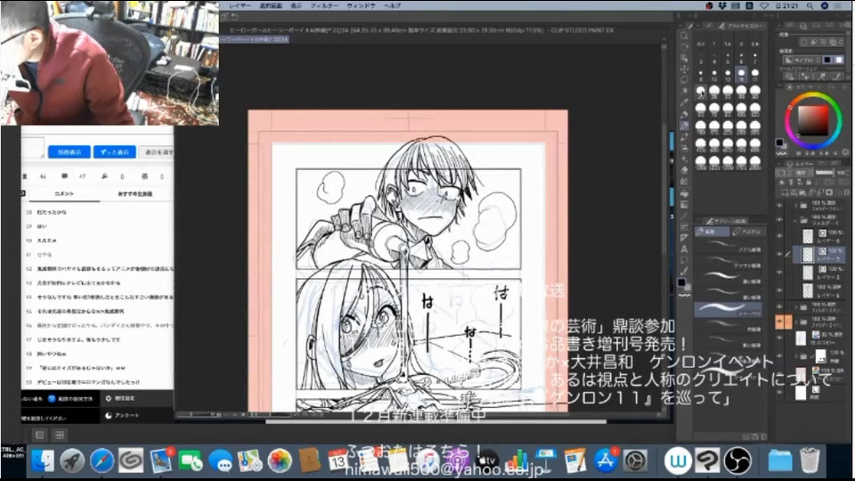Open the ウィンドウ menu
855x481 pixels.
tap(361, 5)
